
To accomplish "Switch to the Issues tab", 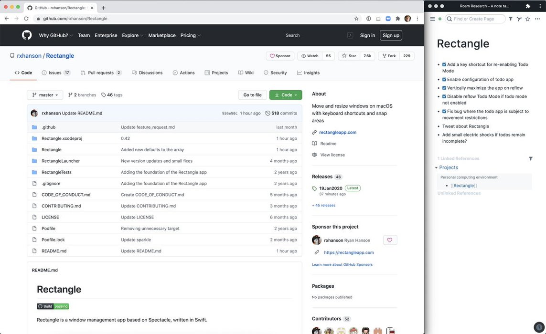I will [55, 73].
